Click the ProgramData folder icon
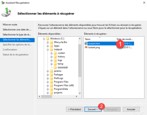The height and width of the screenshot is (115, 147). 52,89
